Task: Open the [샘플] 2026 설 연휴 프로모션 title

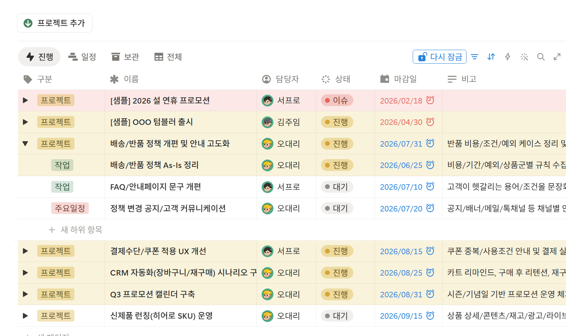Action: 160,100
